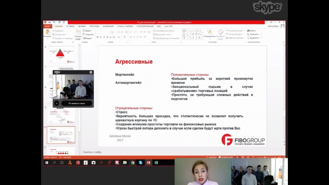
Task: Click Reset (Сбросить) in the Slides group
Action: click(x=88, y=35)
